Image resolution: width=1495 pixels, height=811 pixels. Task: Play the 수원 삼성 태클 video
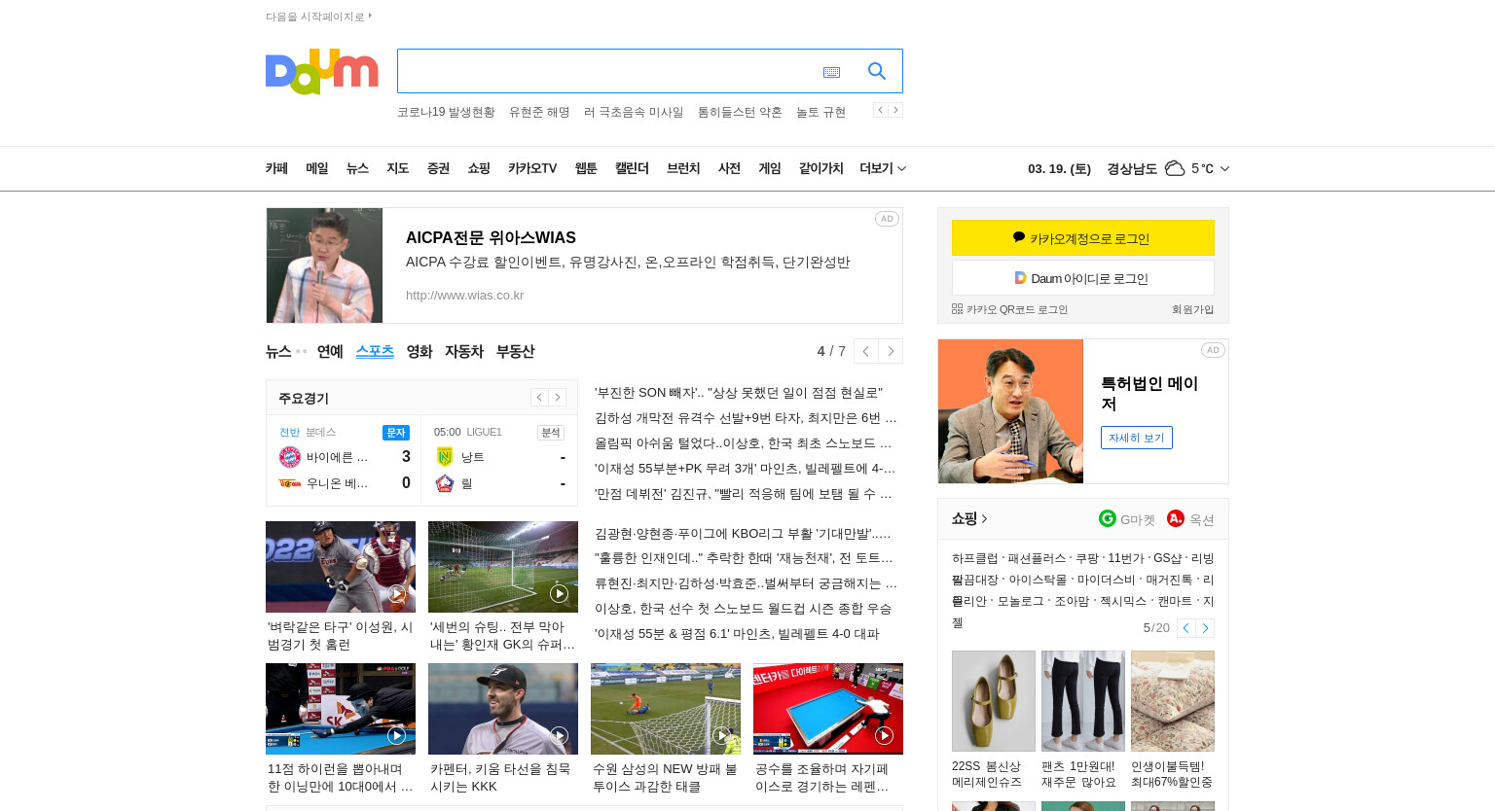721,735
